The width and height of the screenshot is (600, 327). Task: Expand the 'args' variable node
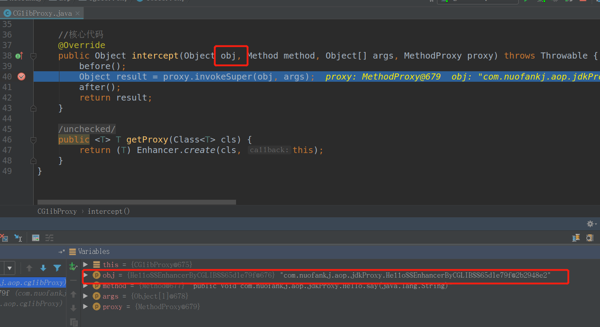[86, 296]
